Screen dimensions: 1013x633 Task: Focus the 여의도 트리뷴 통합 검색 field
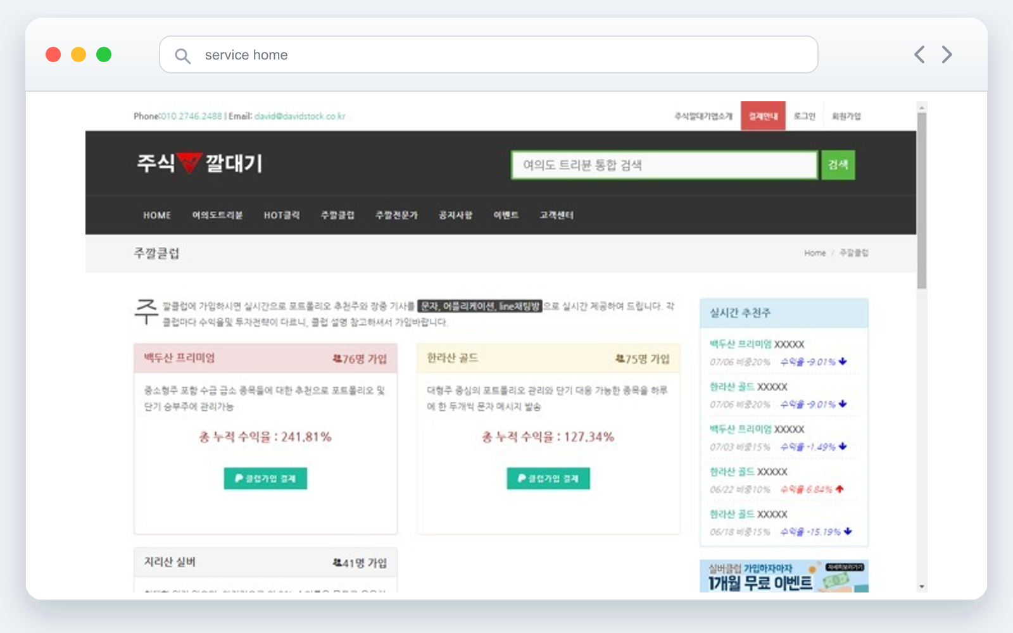[x=664, y=165]
